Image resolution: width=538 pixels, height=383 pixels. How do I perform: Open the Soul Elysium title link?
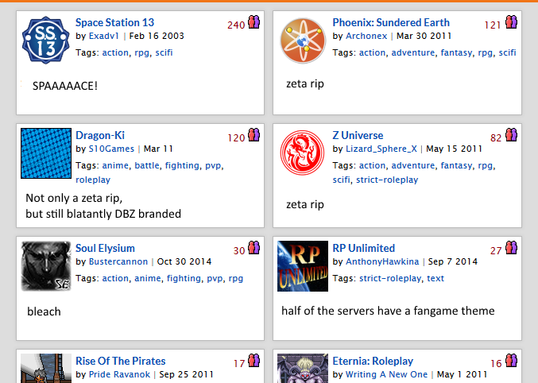pos(105,249)
